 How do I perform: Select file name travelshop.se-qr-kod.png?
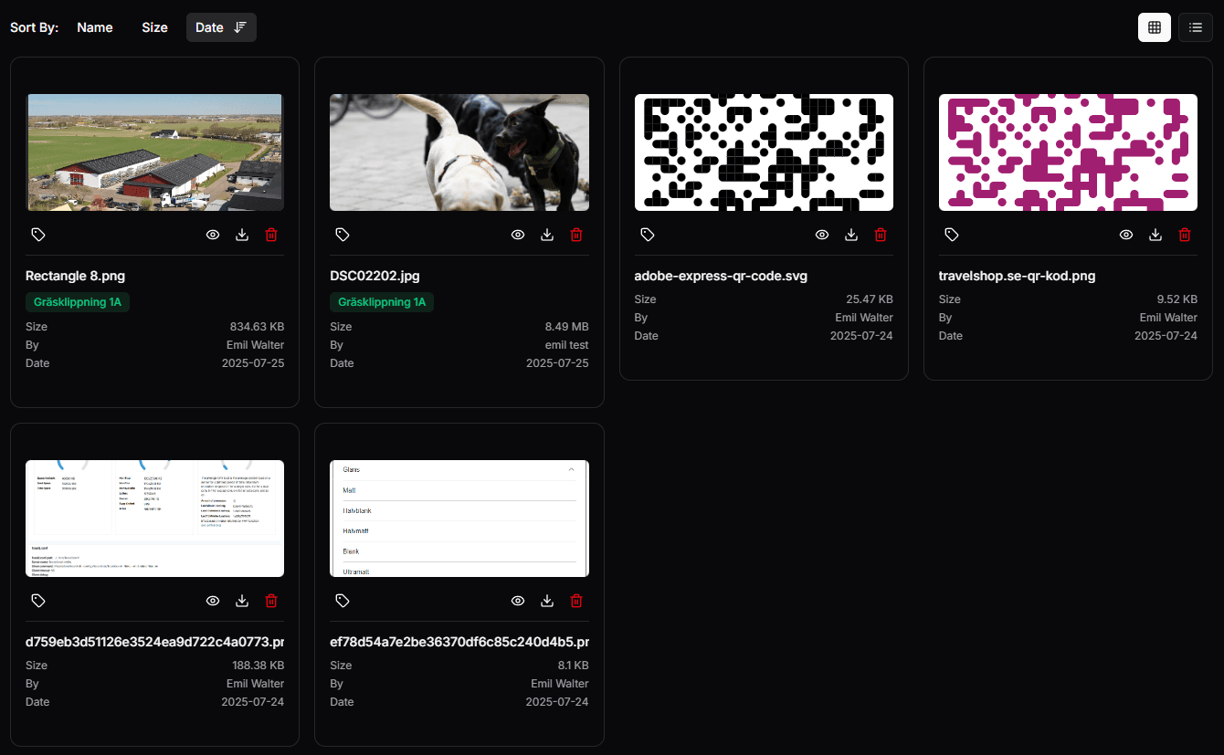coord(1017,276)
